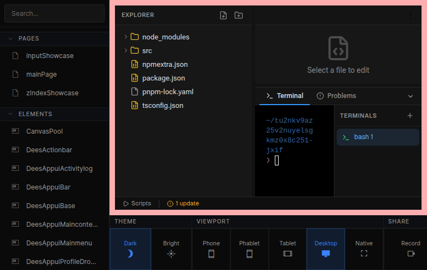Click the new file icon in Explorer
This screenshot has width=427, height=270.
click(223, 15)
